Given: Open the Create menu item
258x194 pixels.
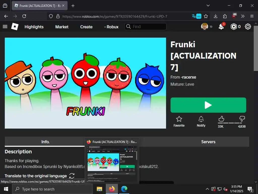Looking at the screenshot, I should tap(86, 27).
